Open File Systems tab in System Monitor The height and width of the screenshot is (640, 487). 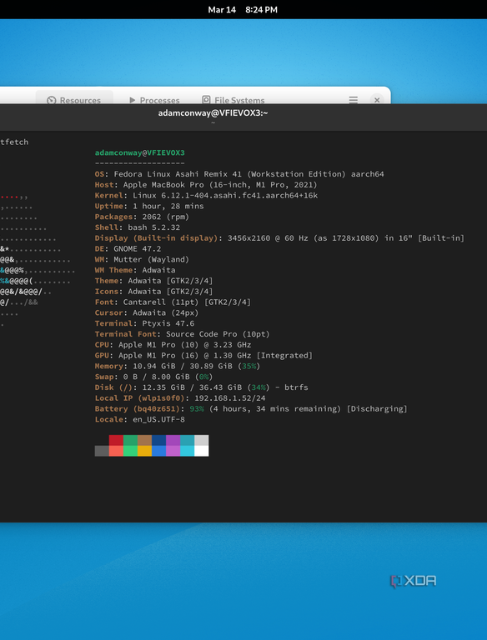point(233,100)
